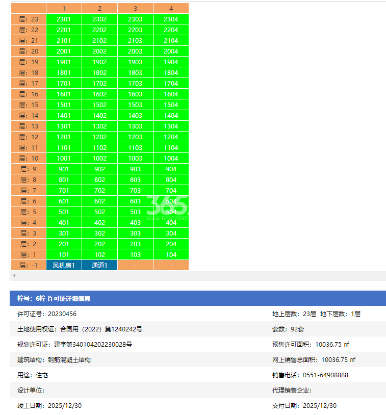This screenshot has height=415, width=386.
Task: Select unit 302 on floor 3
Action: point(99,234)
